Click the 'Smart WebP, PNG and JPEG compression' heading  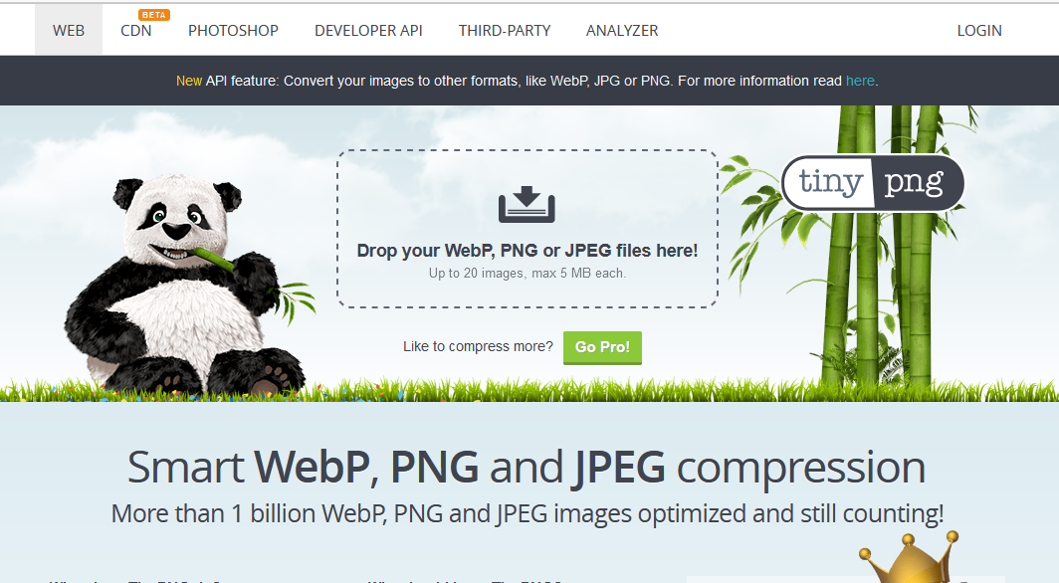tap(527, 467)
